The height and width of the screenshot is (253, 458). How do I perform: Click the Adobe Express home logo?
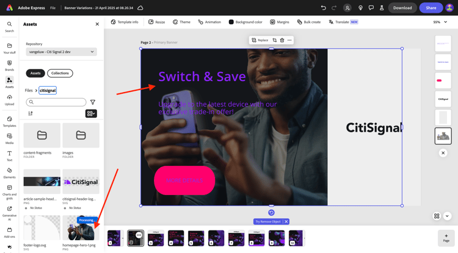point(10,8)
